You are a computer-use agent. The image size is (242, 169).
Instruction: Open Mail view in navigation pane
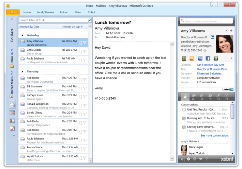(12, 105)
